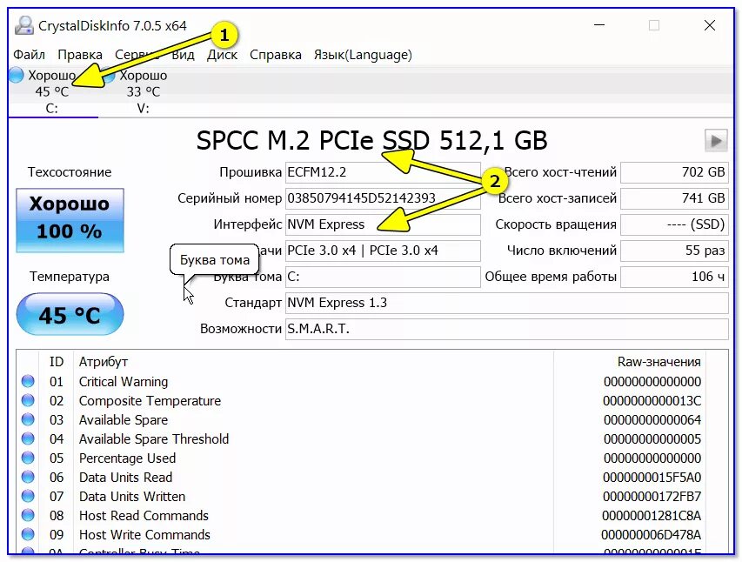Click power on count field 55 раз
742x562 pixels.
pos(674,251)
